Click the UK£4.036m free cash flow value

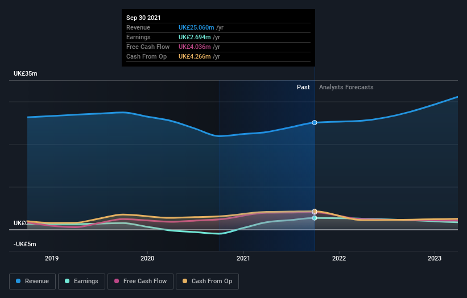[x=195, y=47]
